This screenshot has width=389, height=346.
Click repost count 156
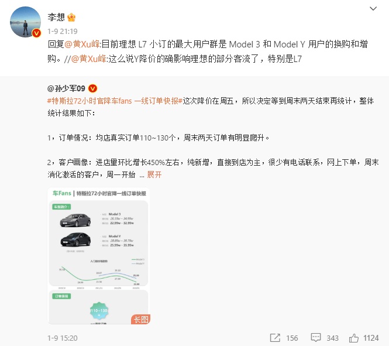click(292, 338)
